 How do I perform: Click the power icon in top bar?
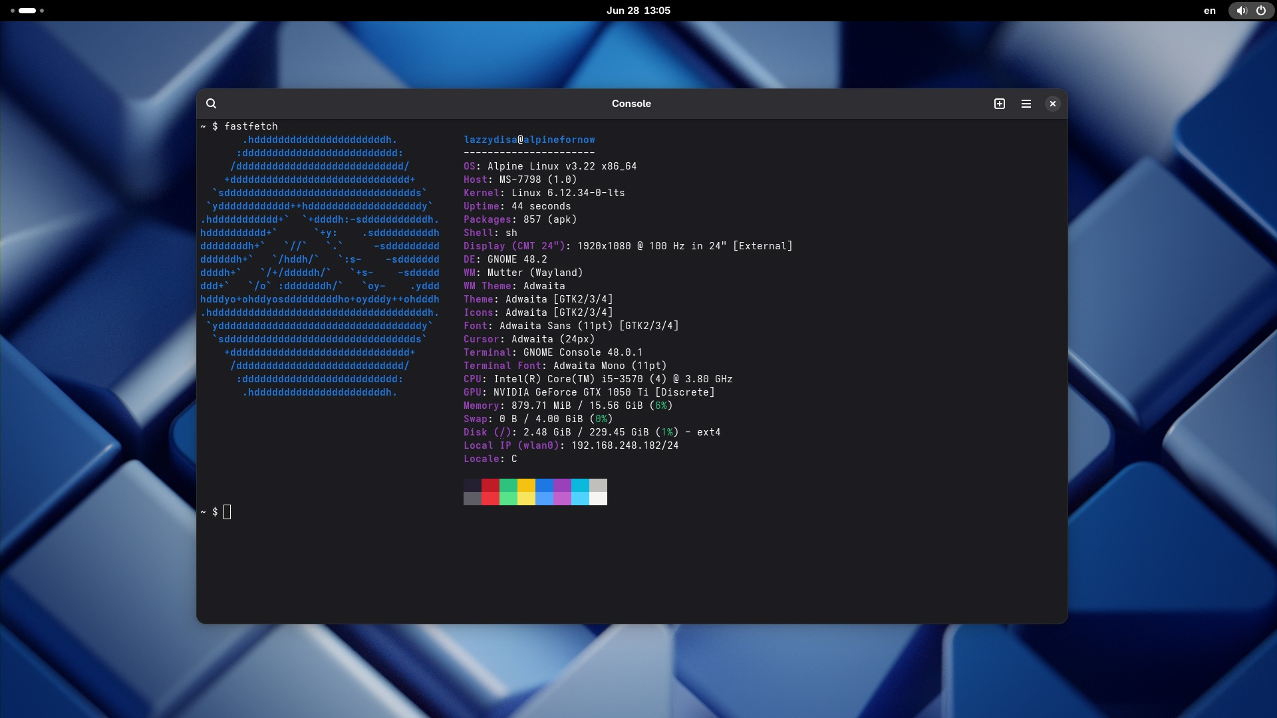click(1260, 11)
